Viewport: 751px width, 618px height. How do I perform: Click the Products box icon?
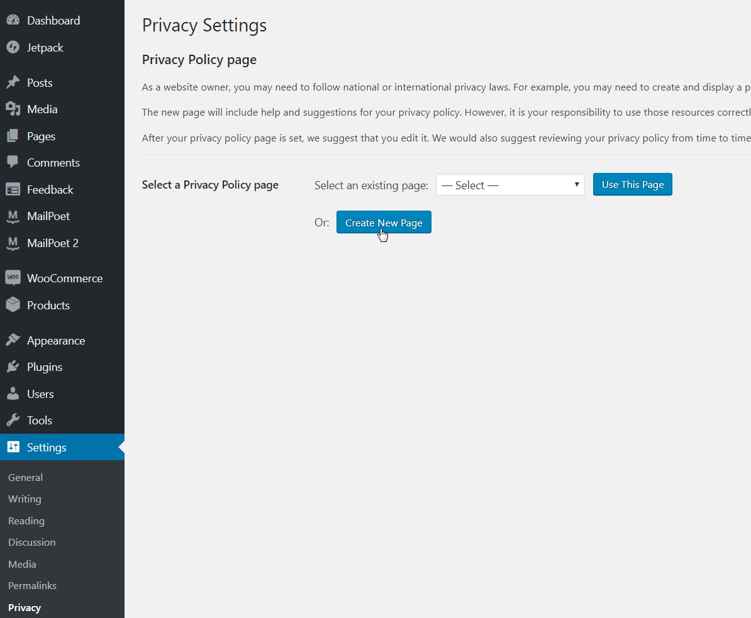coord(13,305)
